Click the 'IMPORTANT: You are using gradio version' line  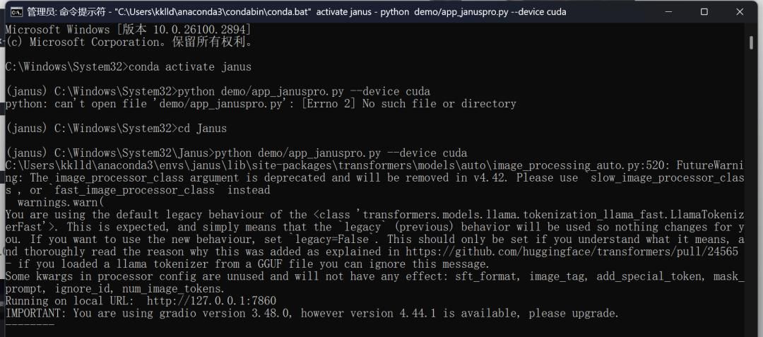(312, 313)
